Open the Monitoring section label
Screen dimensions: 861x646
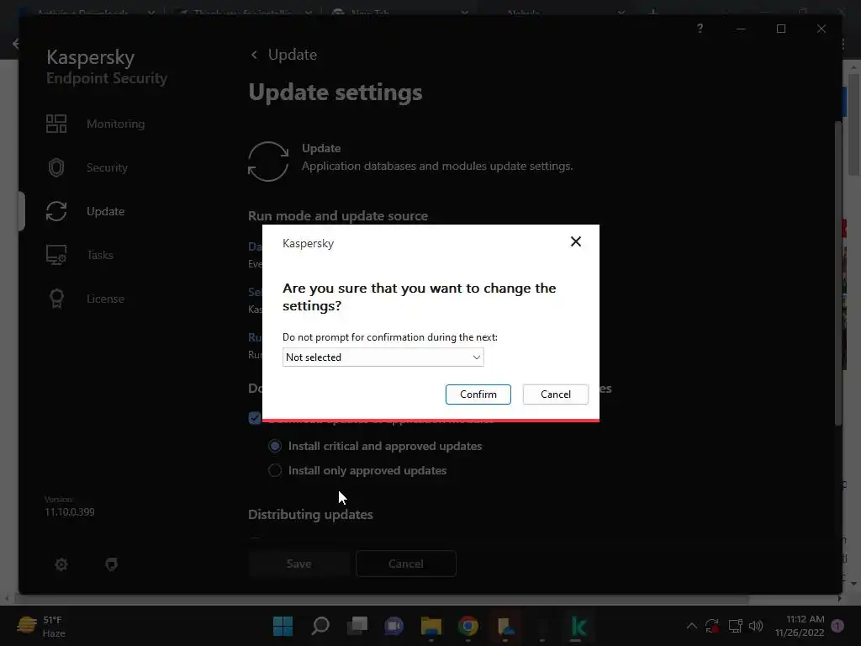click(115, 124)
